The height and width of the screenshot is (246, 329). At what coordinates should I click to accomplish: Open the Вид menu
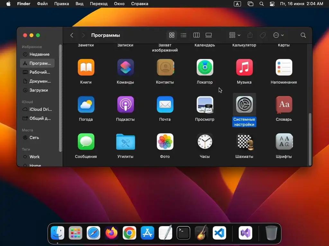click(x=79, y=4)
